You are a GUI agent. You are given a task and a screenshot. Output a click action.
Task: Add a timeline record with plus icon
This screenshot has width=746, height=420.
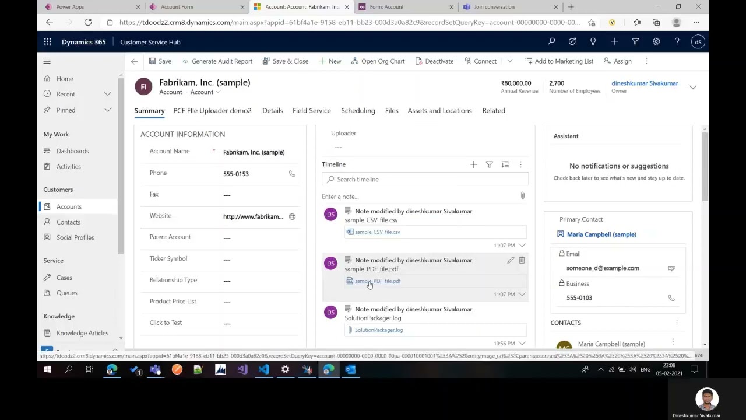pos(474,165)
